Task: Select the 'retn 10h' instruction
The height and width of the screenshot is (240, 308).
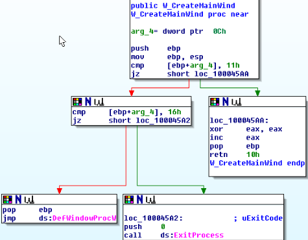Action: [x=235, y=154]
